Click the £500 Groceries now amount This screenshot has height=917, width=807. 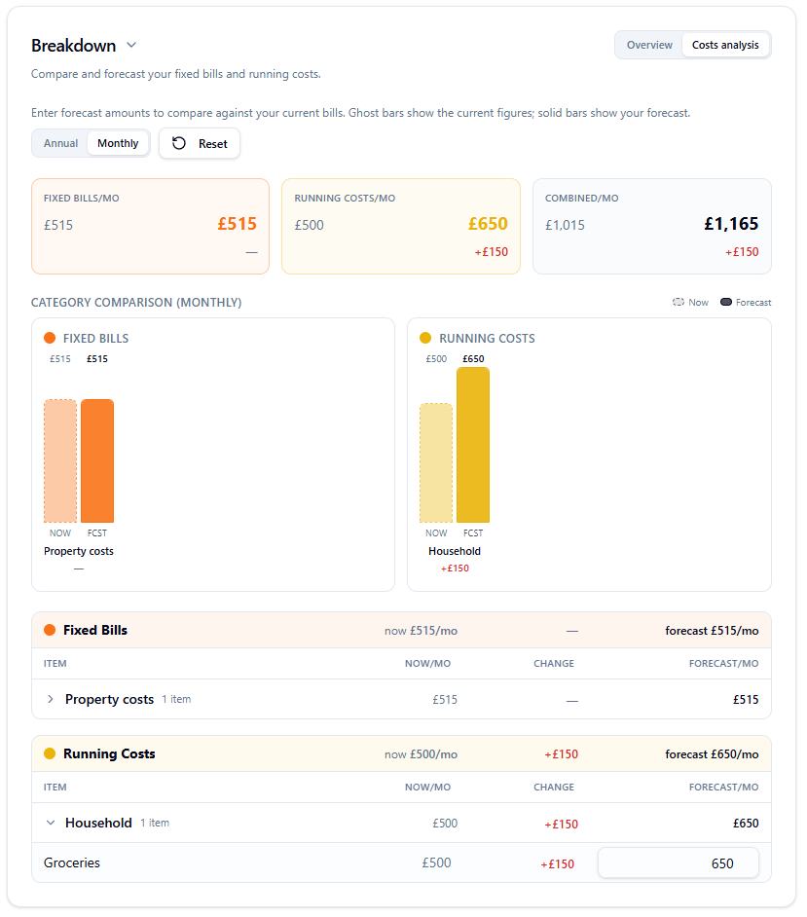coord(436,863)
